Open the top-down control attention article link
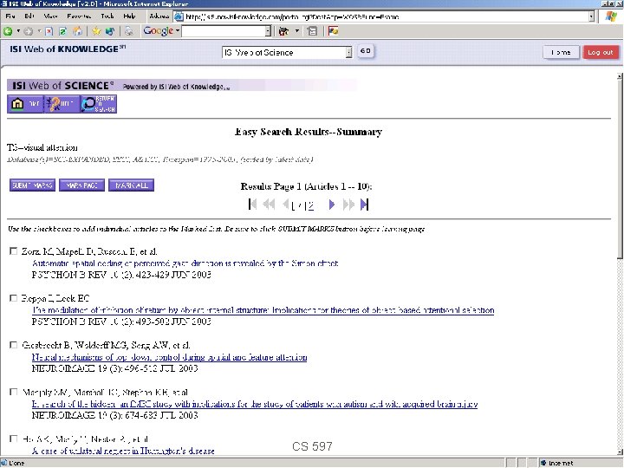624x468 pixels. (x=170, y=357)
